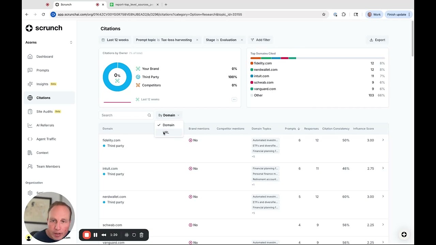Image resolution: width=436 pixels, height=245 pixels.
Task: Click Add filter button
Action: coord(260,40)
